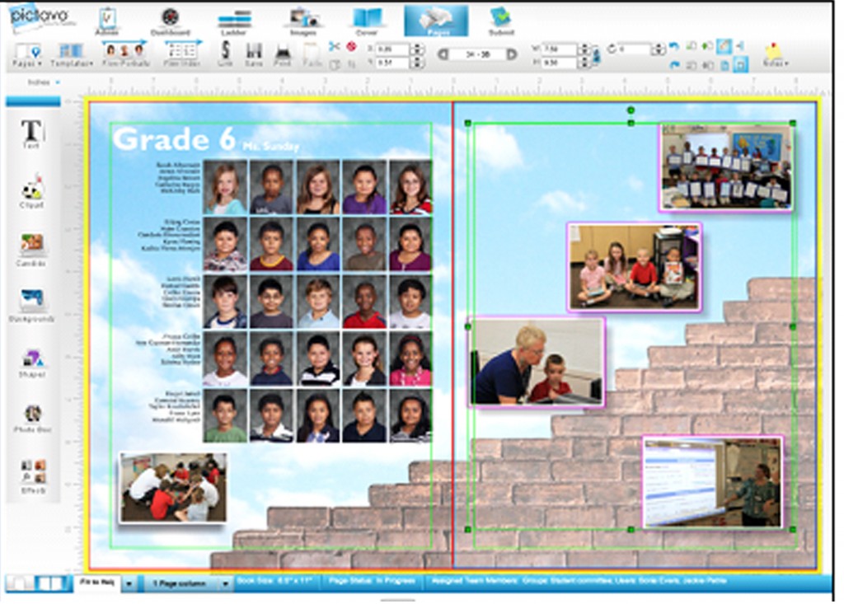Go to next page spread arrow
Screen dimensions: 844x604
(x=512, y=54)
